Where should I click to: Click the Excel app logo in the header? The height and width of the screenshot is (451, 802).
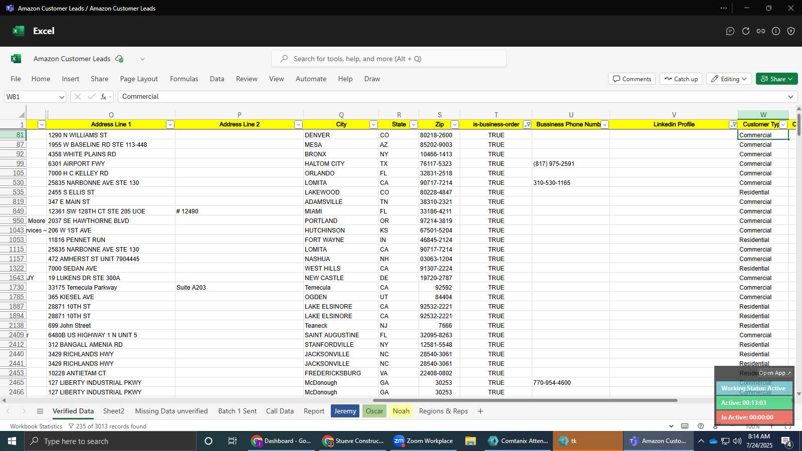pos(19,31)
